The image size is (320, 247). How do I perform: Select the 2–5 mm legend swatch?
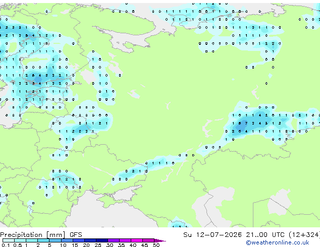tap(43, 240)
